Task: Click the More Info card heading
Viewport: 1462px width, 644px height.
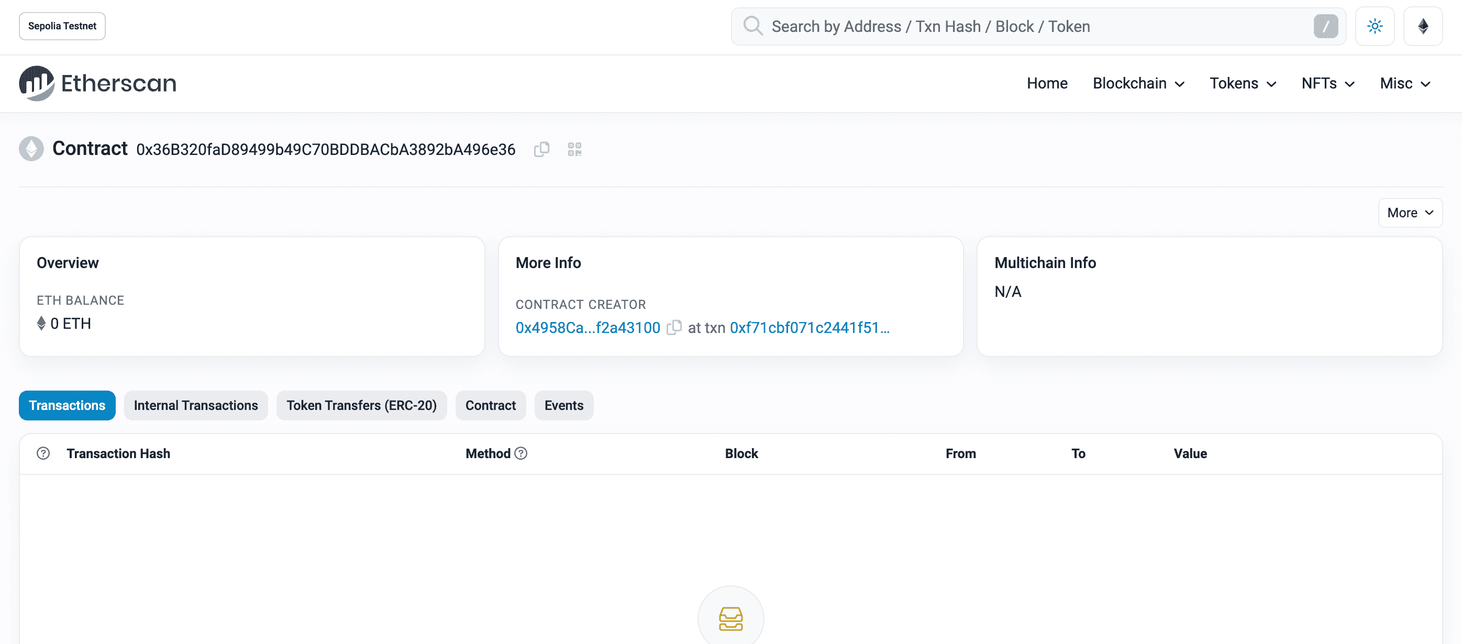Action: (x=548, y=263)
